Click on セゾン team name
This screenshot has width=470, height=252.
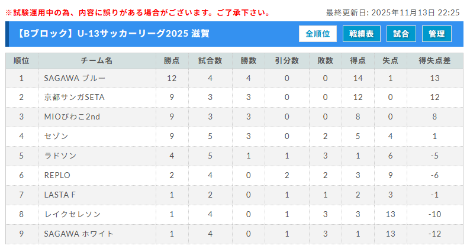click(56, 137)
